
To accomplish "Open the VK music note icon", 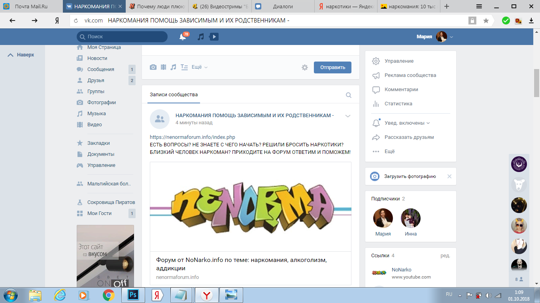I will tap(201, 37).
